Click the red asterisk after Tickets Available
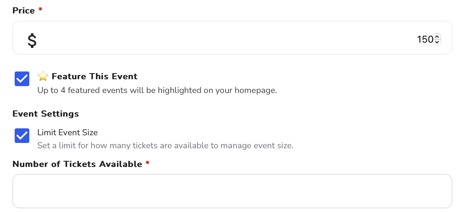This screenshot has height=212, width=461. pos(147,163)
